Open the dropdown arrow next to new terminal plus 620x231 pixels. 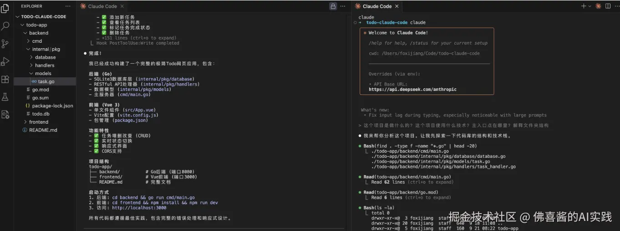point(590,6)
